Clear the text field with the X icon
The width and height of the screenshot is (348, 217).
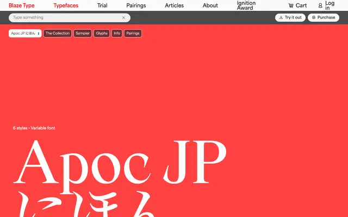(x=123, y=18)
